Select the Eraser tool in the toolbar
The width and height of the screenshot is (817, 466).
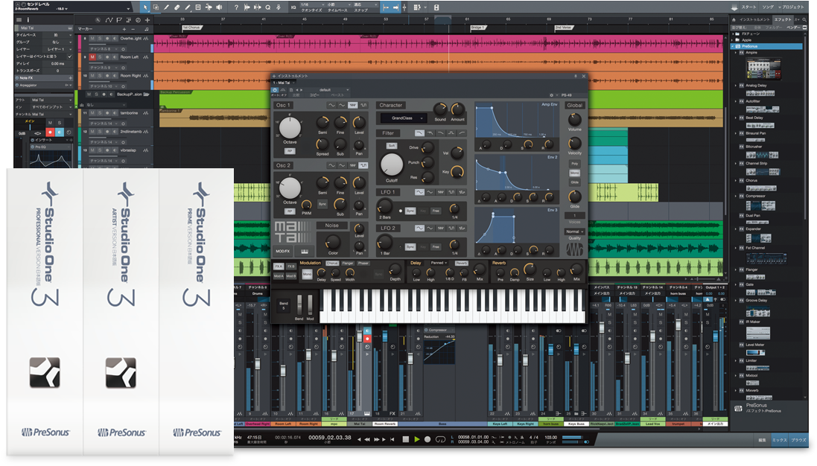point(177,7)
